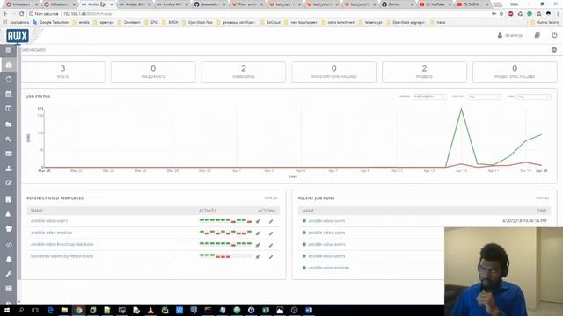Open Organizations using the building sidebar icon
This screenshot has width=563, height=316.
[9, 199]
